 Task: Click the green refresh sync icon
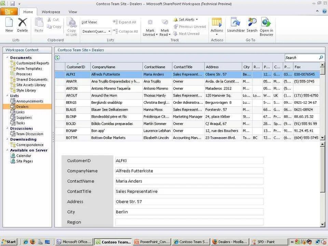coord(57,57)
